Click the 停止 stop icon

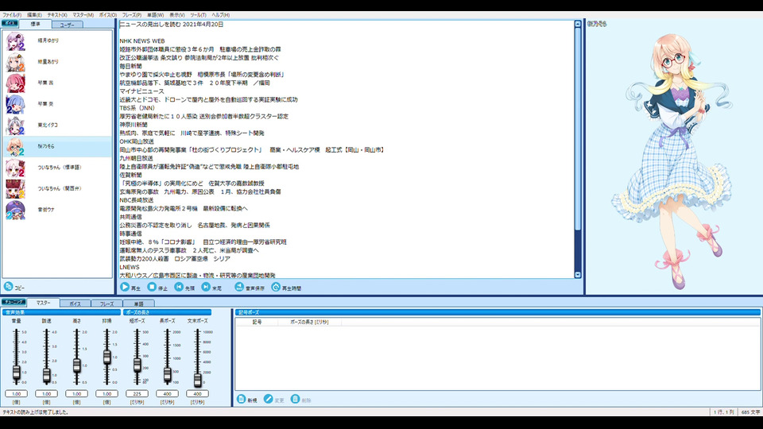(152, 287)
